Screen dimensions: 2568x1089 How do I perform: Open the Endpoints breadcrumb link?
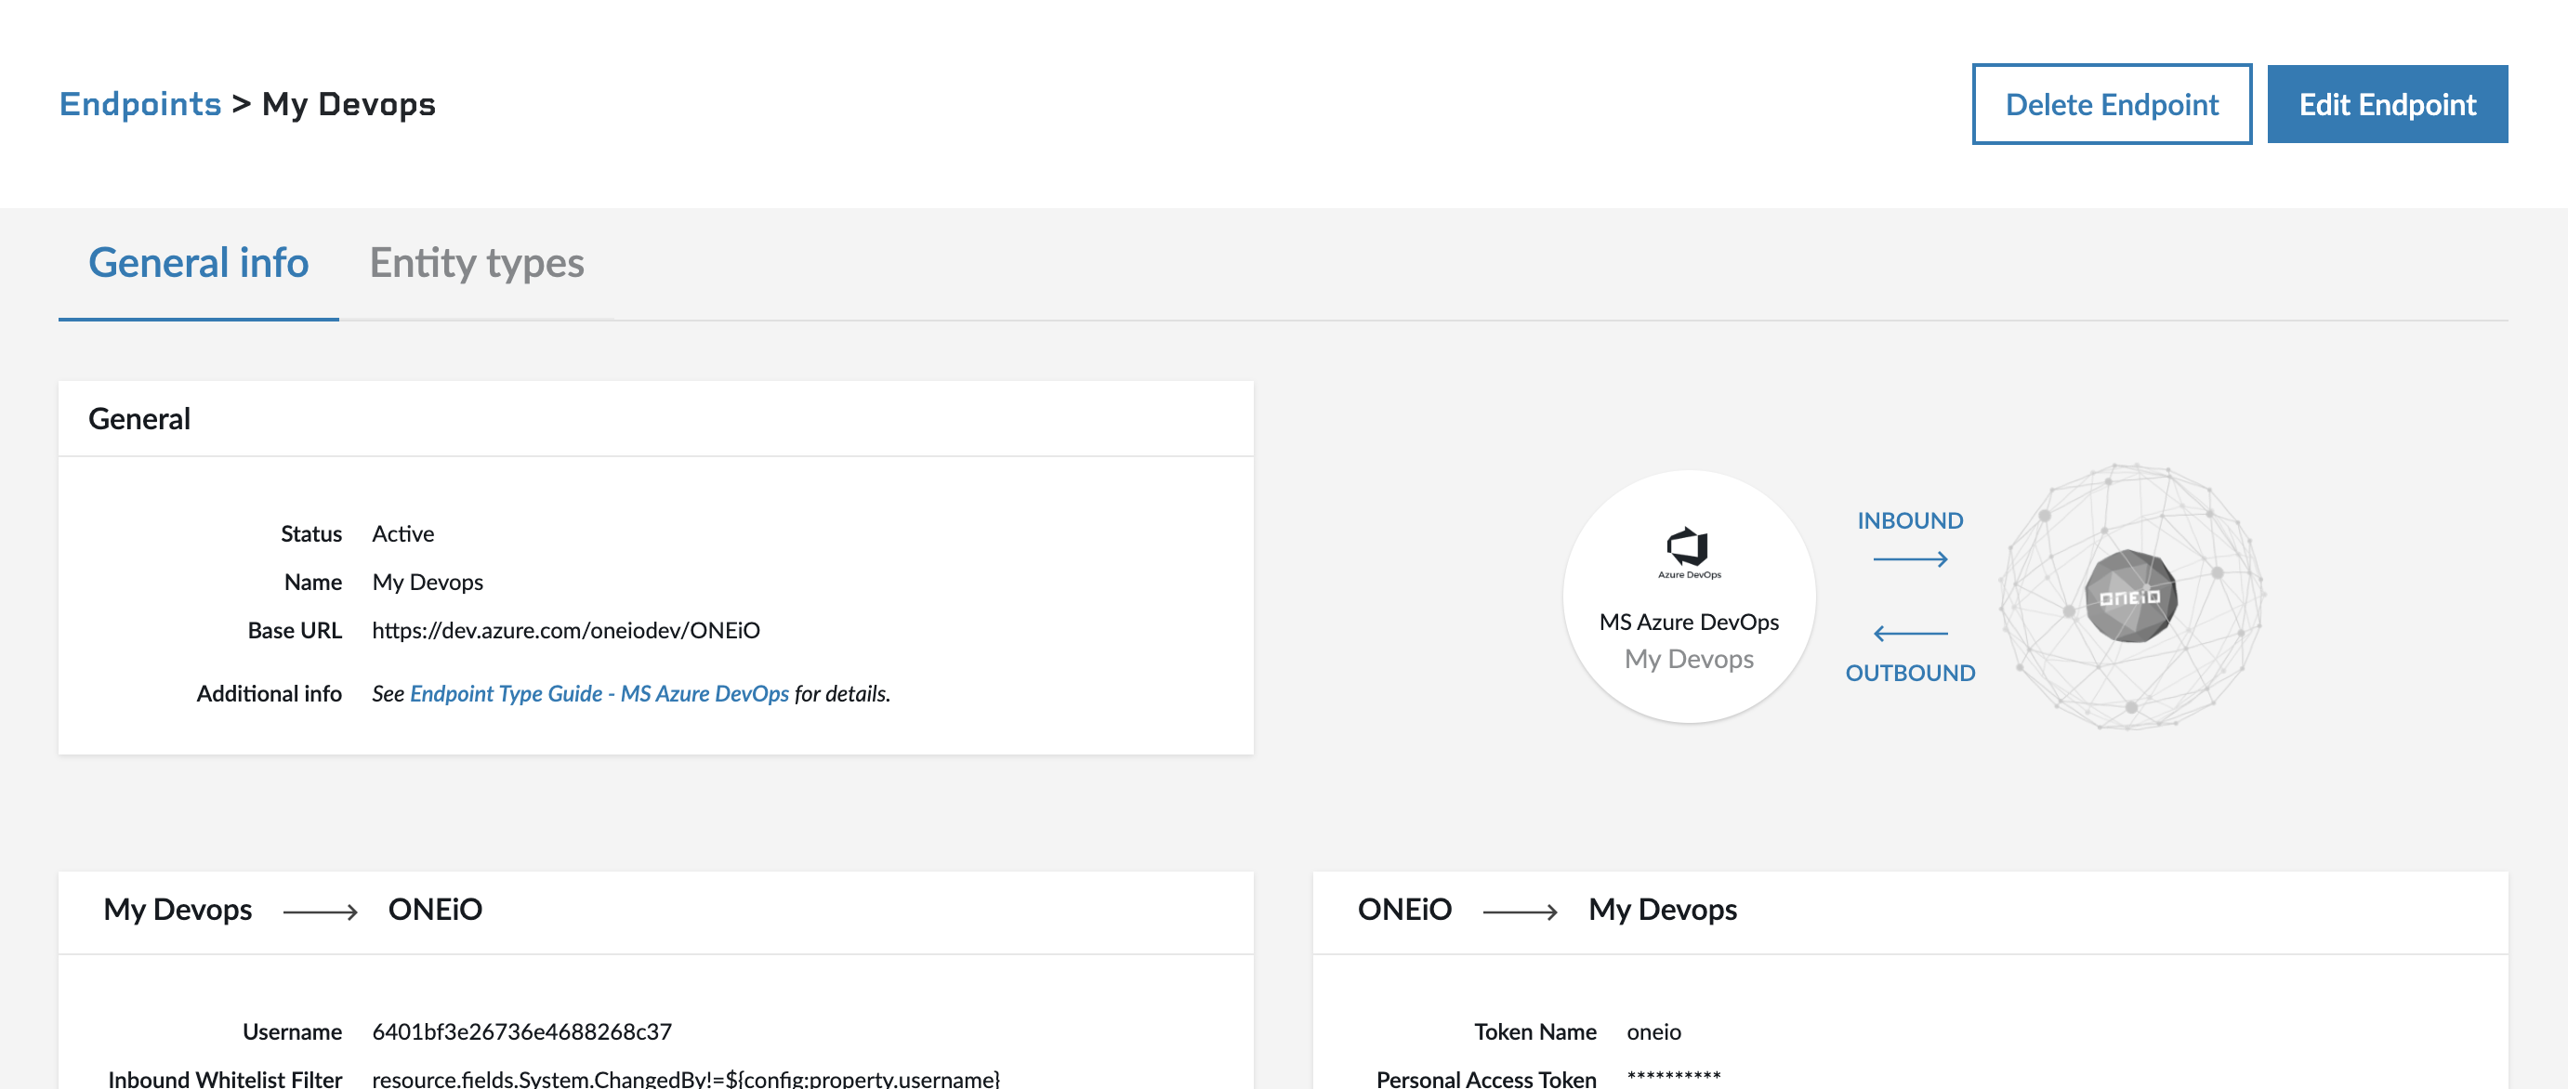(139, 104)
